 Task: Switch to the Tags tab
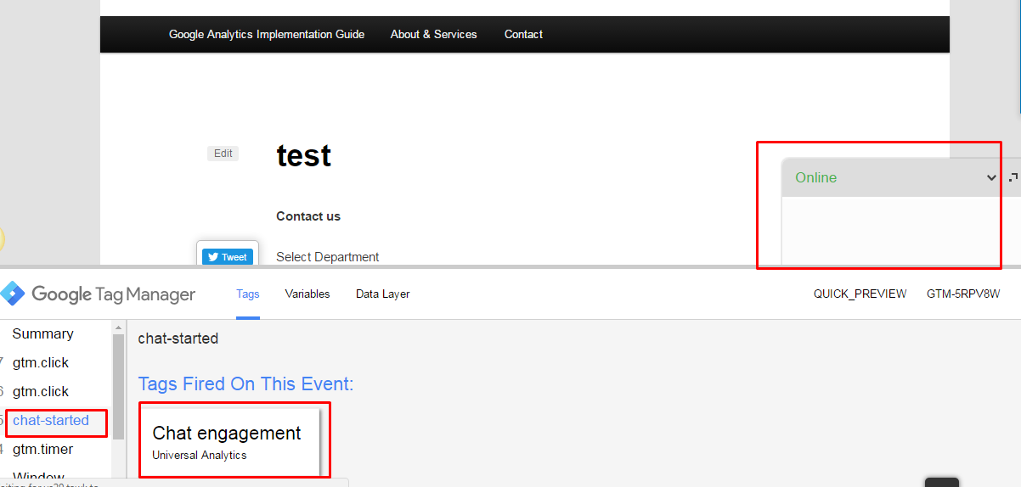pos(248,294)
